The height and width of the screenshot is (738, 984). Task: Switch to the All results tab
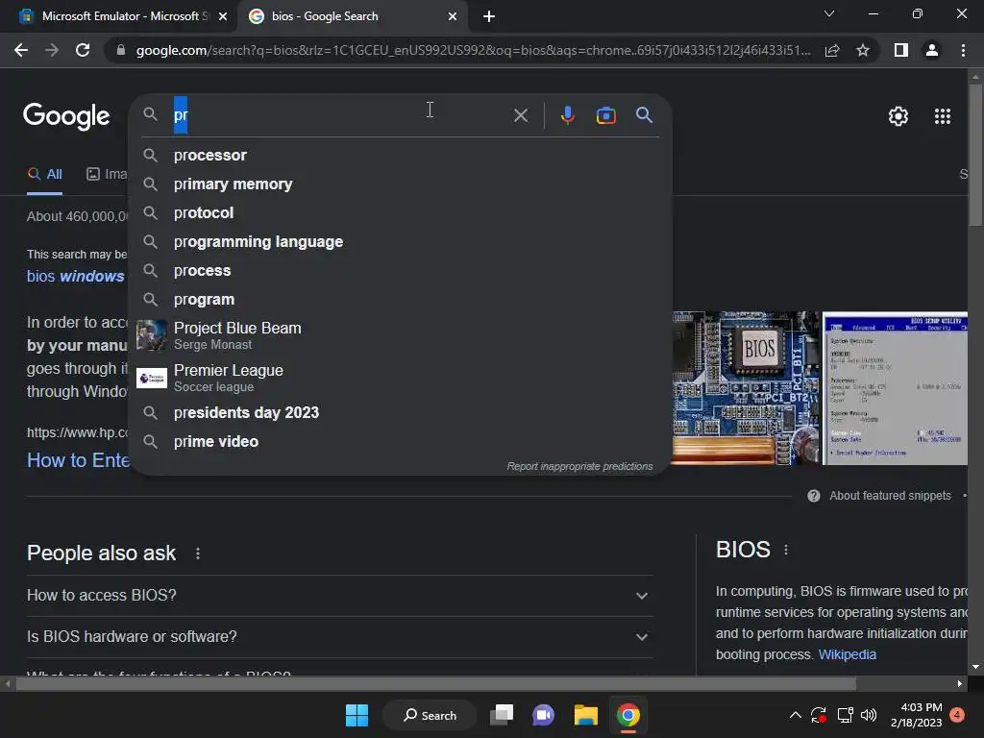tap(44, 175)
